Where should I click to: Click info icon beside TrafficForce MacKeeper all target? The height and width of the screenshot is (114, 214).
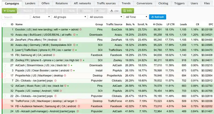pos(76,101)
